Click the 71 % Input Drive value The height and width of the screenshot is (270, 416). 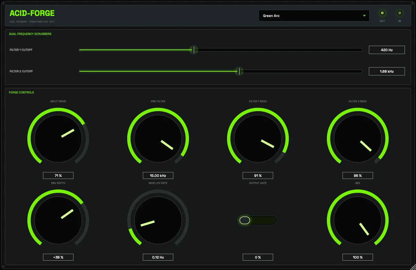pyautogui.click(x=58, y=175)
